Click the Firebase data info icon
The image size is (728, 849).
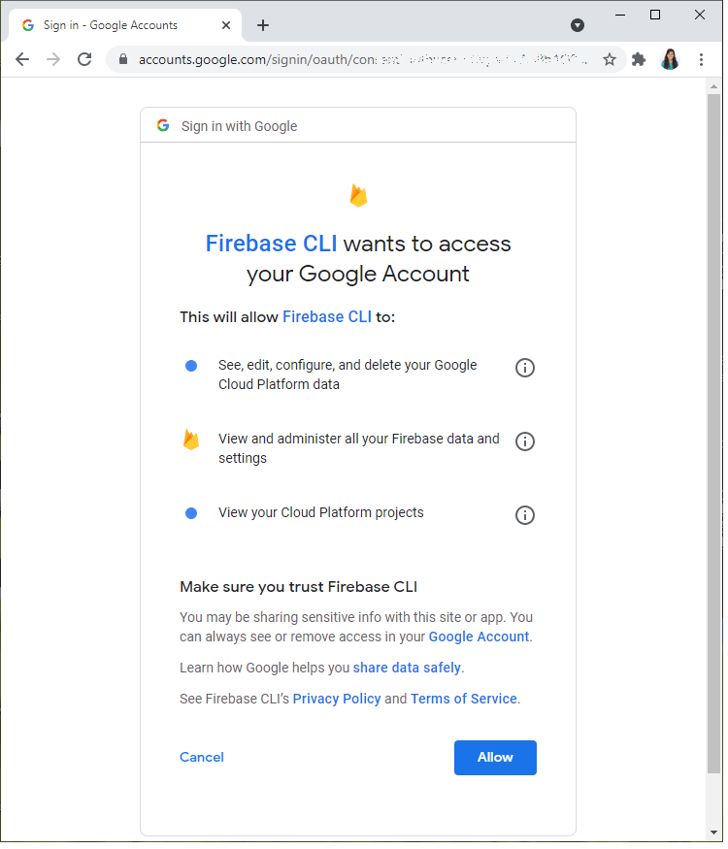525,441
